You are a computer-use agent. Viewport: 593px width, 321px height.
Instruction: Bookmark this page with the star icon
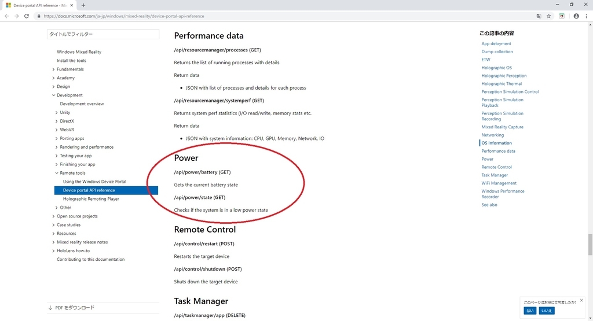(x=549, y=16)
